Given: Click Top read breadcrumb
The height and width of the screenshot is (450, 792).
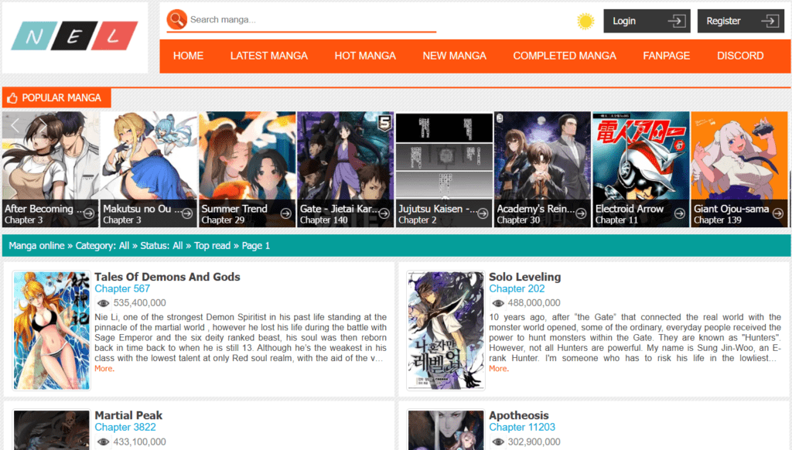Looking at the screenshot, I should (212, 246).
